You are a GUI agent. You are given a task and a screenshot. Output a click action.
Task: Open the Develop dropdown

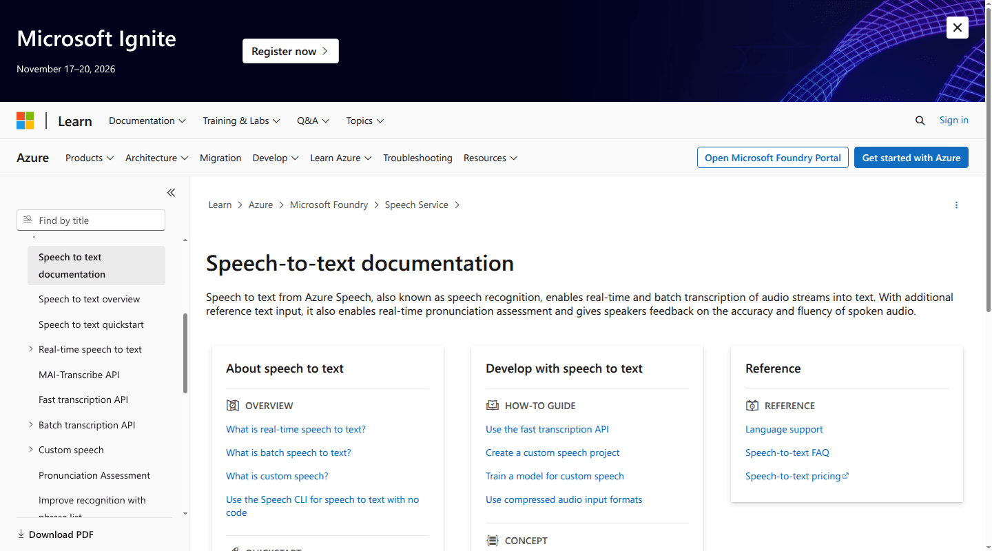coord(276,158)
